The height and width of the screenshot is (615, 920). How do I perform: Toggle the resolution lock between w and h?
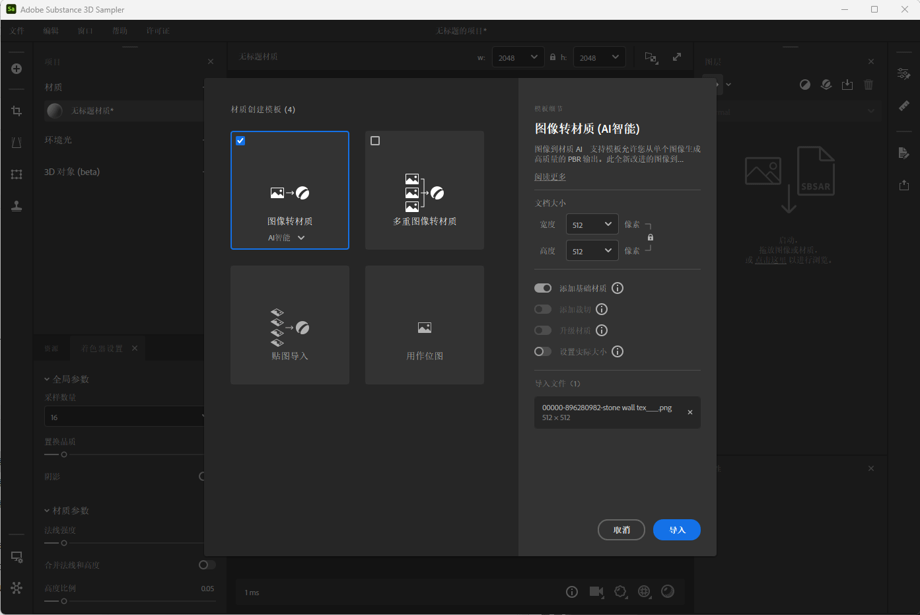[553, 57]
